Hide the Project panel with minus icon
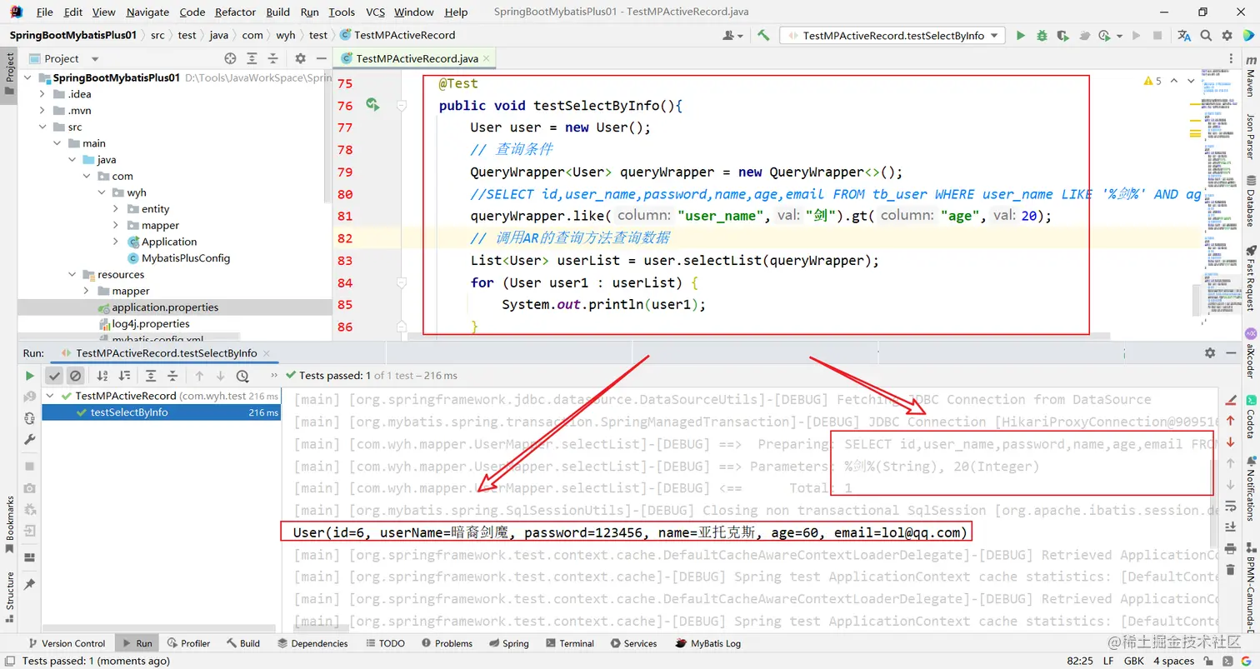 [x=322, y=58]
